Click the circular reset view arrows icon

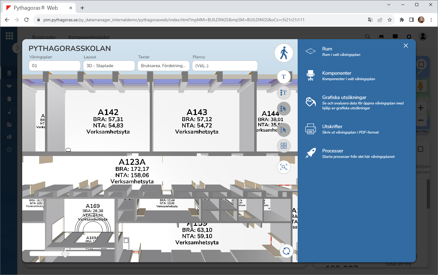[x=286, y=251]
